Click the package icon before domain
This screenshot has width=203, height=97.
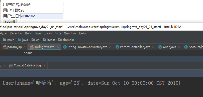(x=60, y=40)
